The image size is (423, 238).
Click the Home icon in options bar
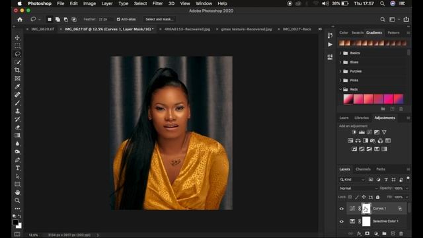[x=20, y=19]
